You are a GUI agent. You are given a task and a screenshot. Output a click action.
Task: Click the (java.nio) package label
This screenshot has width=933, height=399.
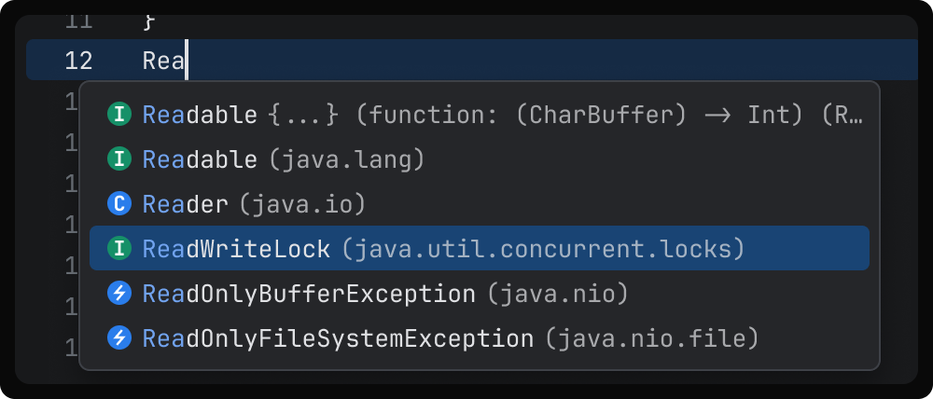tap(556, 294)
